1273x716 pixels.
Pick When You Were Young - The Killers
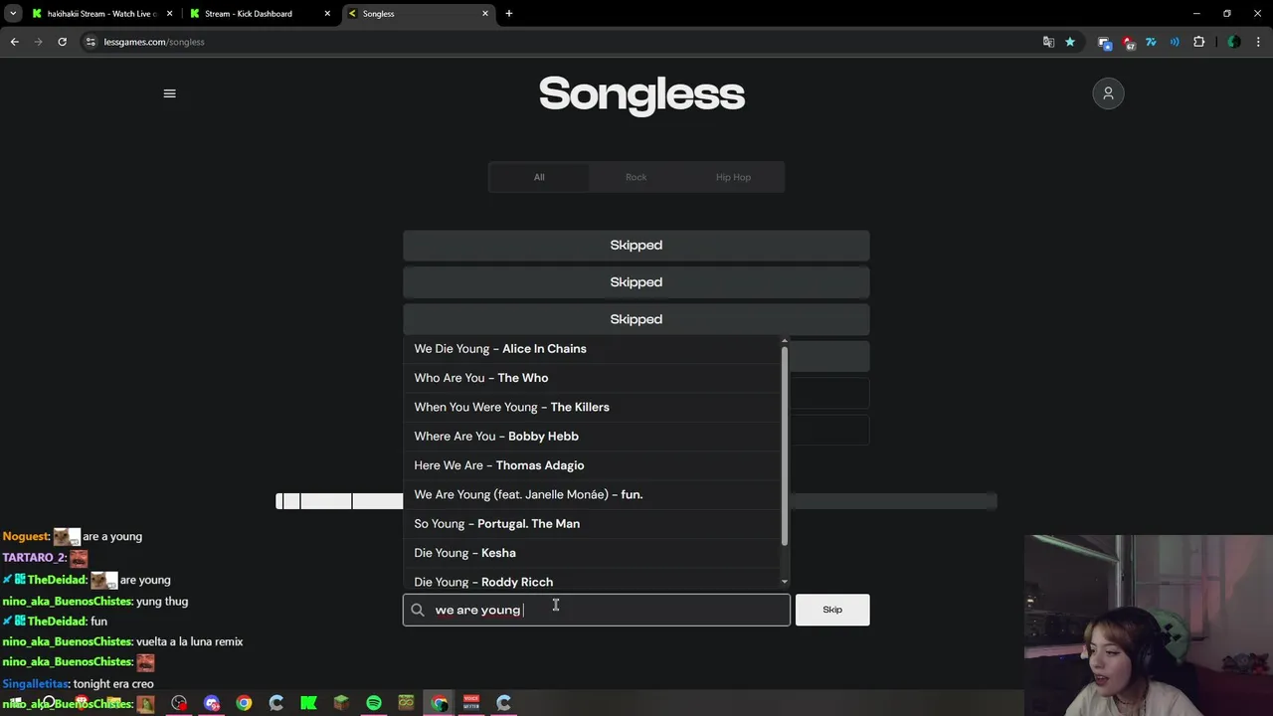pyautogui.click(x=594, y=407)
